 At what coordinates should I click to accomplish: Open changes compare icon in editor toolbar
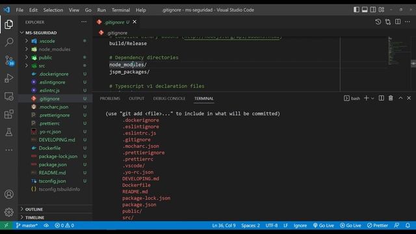(x=388, y=22)
